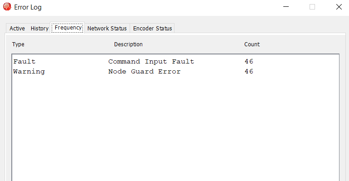Image resolution: width=349 pixels, height=181 pixels.
Task: Select the Fault type entry
Action: point(24,61)
